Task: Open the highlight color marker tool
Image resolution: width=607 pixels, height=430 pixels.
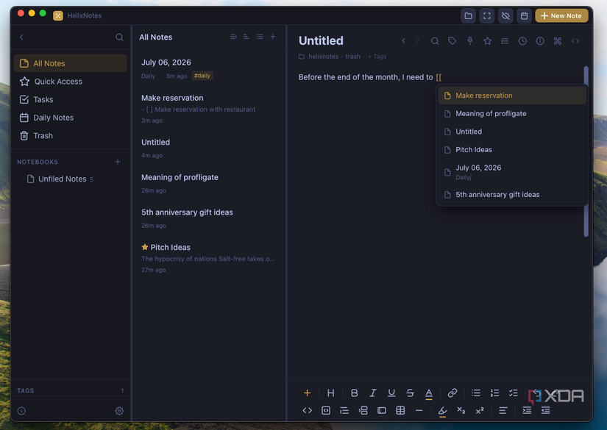Action: tap(442, 411)
